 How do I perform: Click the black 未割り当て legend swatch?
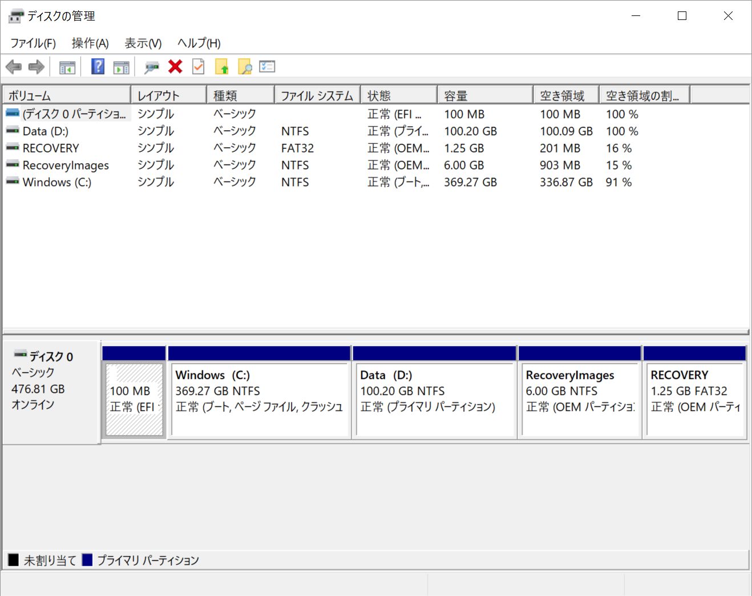13,560
